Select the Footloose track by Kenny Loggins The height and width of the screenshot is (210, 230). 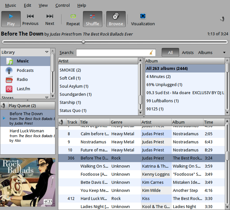pyautogui.click(x=142, y=174)
